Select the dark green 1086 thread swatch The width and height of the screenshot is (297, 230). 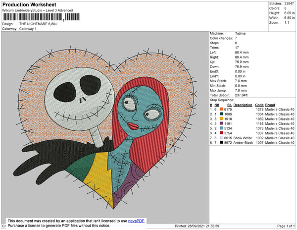click(222, 114)
